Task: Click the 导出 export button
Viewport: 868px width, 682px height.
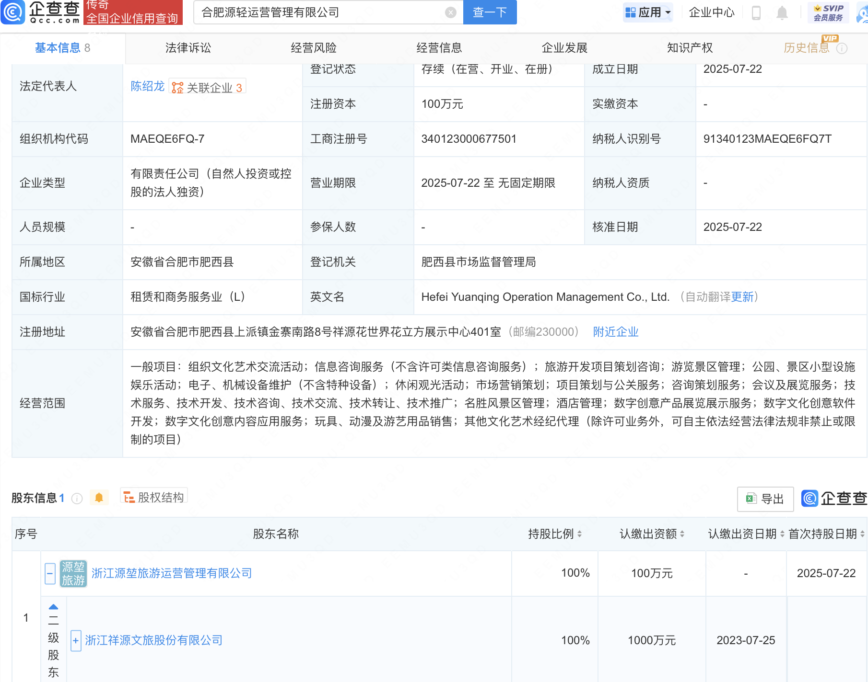Action: point(765,499)
